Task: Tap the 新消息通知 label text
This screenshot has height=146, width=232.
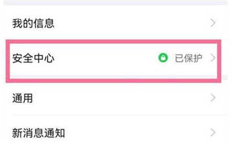Action: click(38, 133)
